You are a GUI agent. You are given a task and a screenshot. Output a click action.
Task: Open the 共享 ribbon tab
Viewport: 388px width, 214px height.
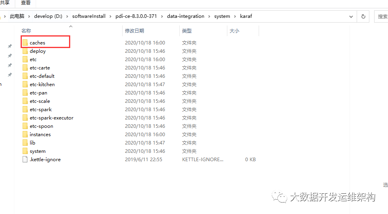(x=5, y=3)
